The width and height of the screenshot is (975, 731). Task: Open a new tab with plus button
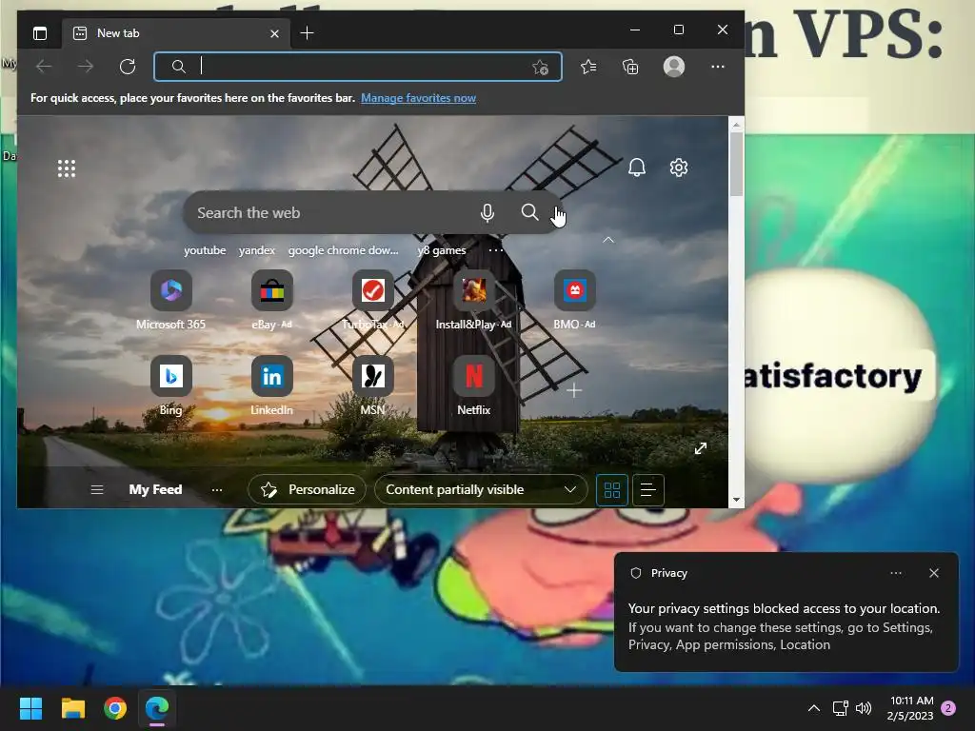point(307,33)
